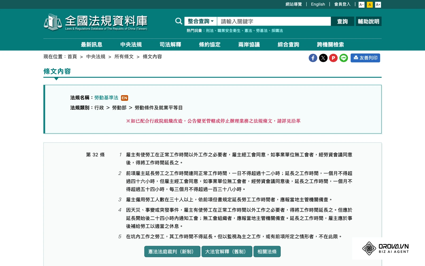
Task: Search the hot keyword 憲法
Action: click(248, 31)
